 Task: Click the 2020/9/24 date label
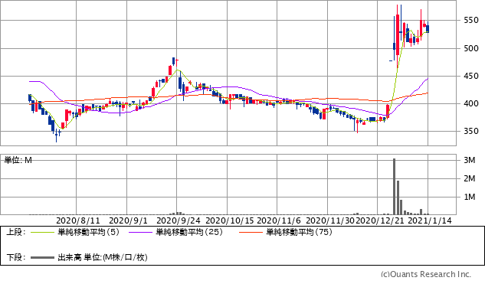pos(179,220)
